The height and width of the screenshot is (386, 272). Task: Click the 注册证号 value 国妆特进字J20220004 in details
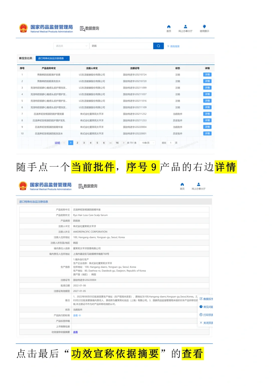(85, 280)
